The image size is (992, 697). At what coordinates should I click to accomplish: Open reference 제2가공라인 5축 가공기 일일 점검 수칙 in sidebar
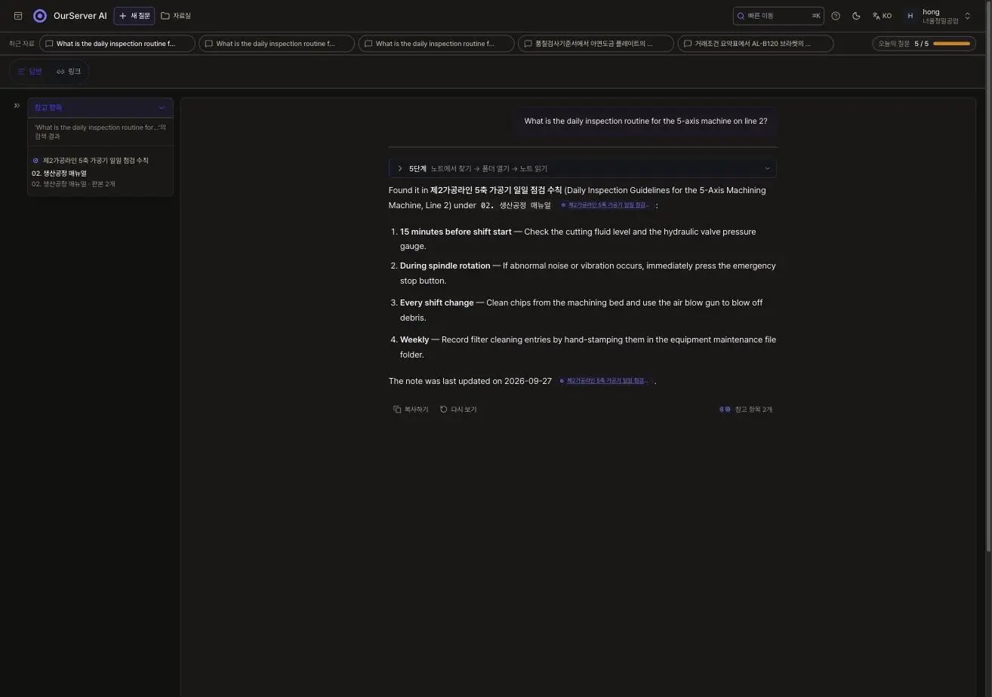click(95, 161)
